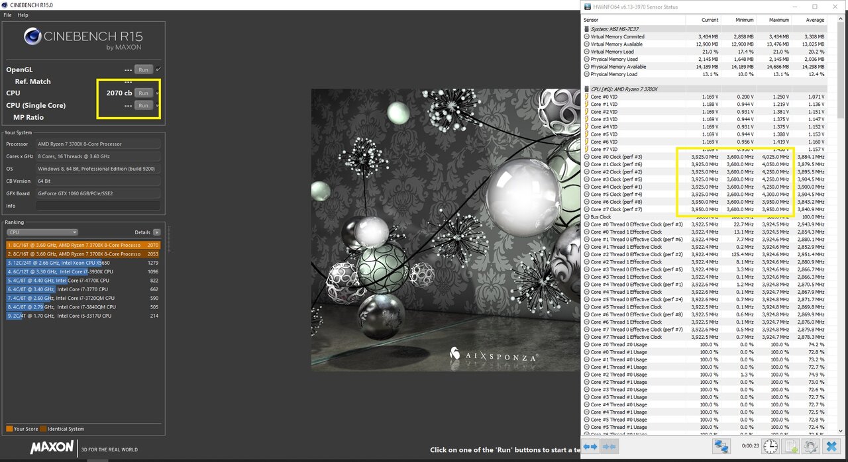This screenshot has height=462, width=848.
Task: Click the Maximum column header
Action: pyautogui.click(x=779, y=20)
